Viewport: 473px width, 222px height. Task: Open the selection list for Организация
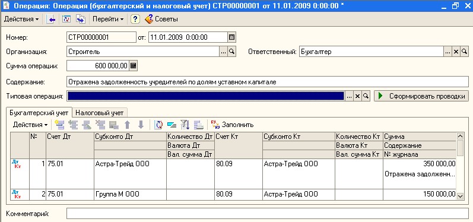point(223,52)
